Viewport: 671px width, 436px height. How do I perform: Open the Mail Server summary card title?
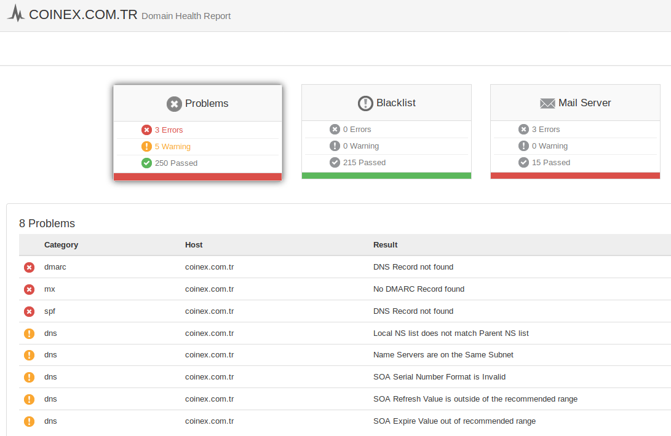coord(584,103)
